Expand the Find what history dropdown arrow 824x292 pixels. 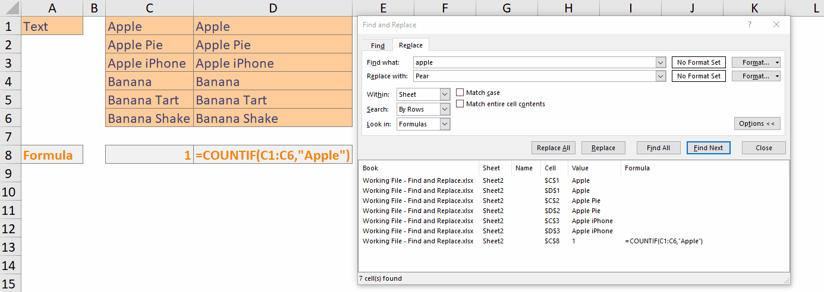[x=660, y=62]
